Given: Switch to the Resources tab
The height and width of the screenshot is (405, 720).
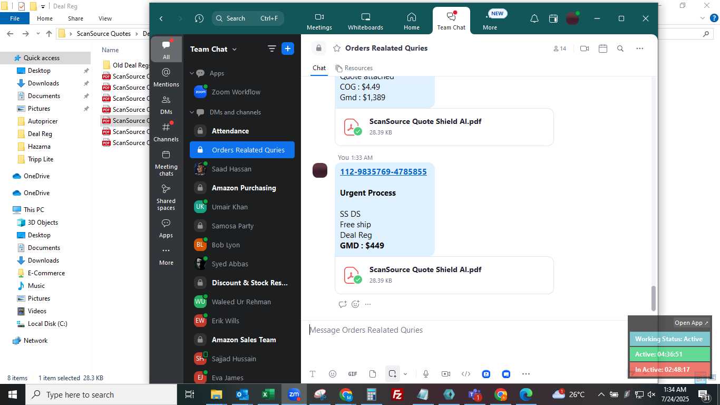Looking at the screenshot, I should tap(354, 68).
